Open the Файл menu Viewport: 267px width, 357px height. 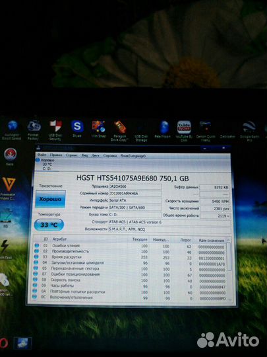(x=42, y=155)
